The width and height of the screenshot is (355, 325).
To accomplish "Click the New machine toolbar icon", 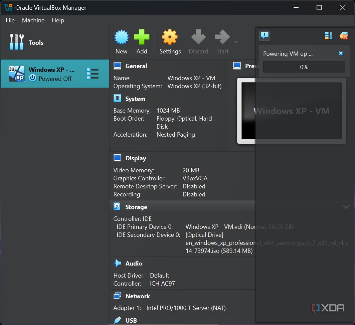I will click(x=121, y=37).
